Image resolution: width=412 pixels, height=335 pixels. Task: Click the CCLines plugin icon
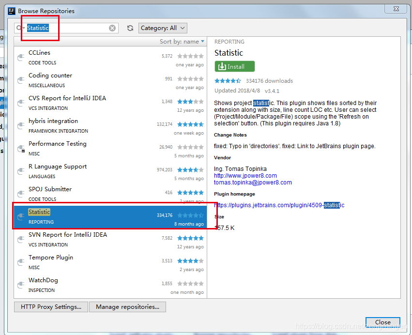pos(21,57)
